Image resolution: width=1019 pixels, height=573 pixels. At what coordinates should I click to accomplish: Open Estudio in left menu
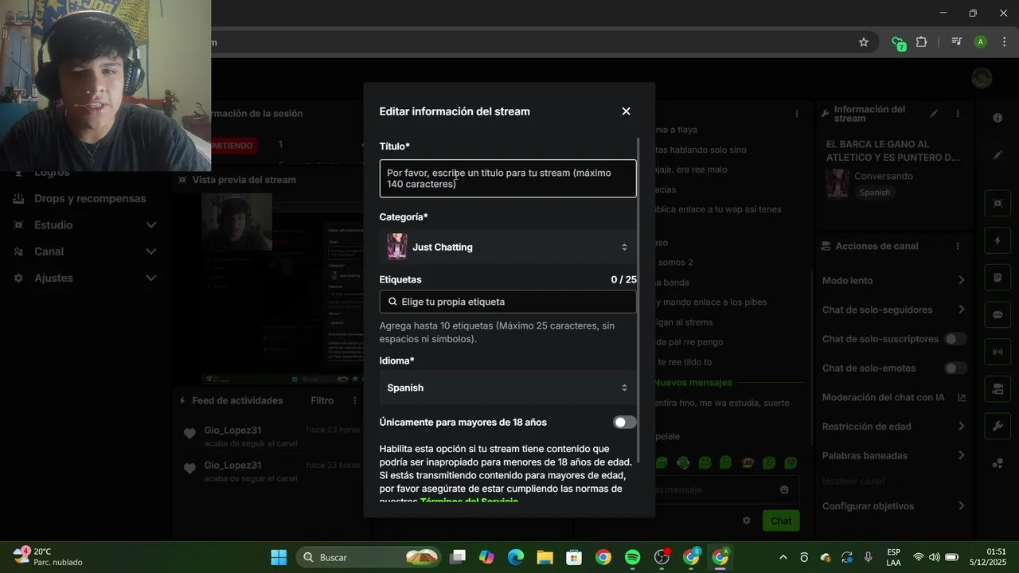click(x=53, y=225)
